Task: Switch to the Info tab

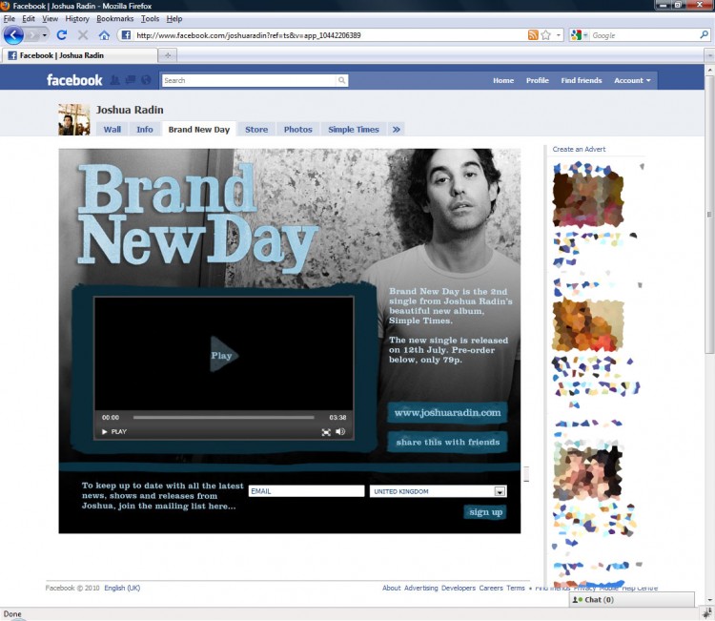Action: 145,130
